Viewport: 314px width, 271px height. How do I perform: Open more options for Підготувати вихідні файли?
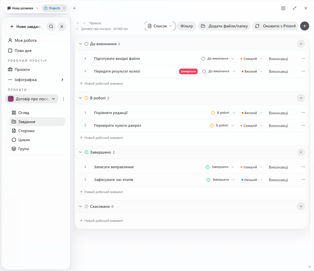click(x=303, y=59)
